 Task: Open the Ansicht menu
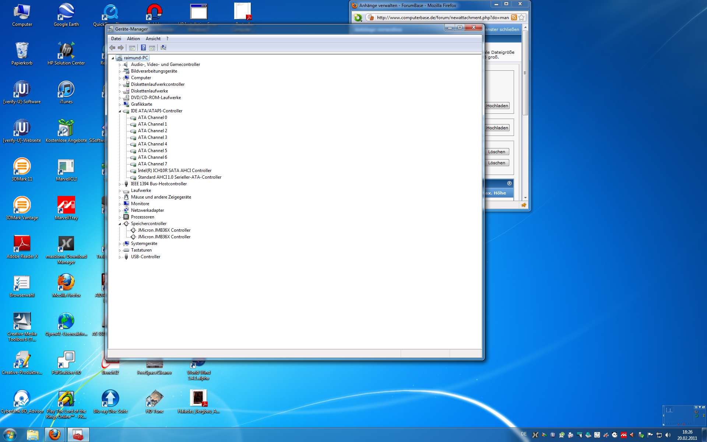click(x=153, y=39)
